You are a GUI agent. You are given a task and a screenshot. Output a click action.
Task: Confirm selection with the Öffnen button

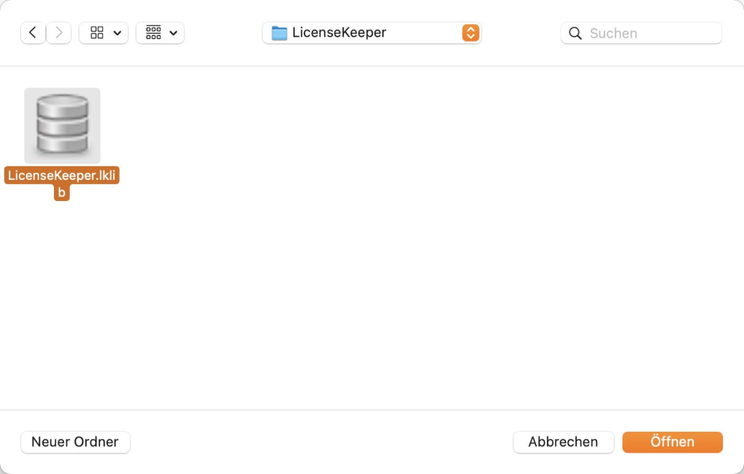pyautogui.click(x=673, y=442)
